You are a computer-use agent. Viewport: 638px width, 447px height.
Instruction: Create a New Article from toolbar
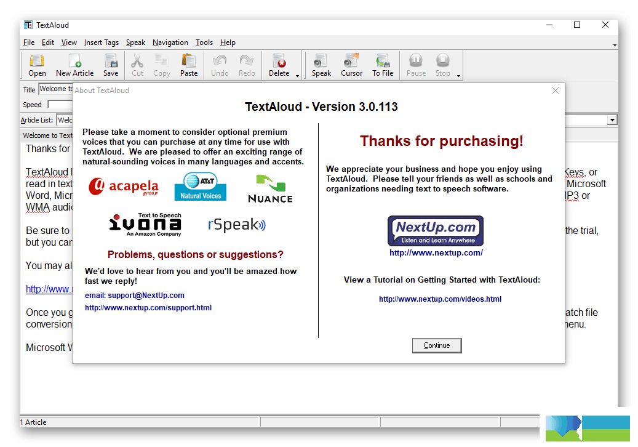click(x=75, y=65)
